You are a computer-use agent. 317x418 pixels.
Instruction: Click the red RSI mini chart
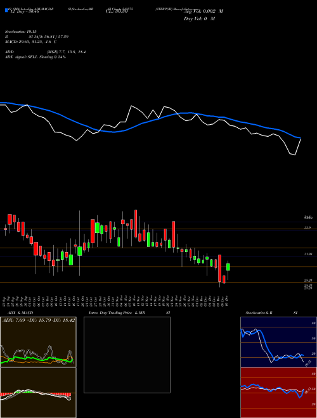[278, 393]
